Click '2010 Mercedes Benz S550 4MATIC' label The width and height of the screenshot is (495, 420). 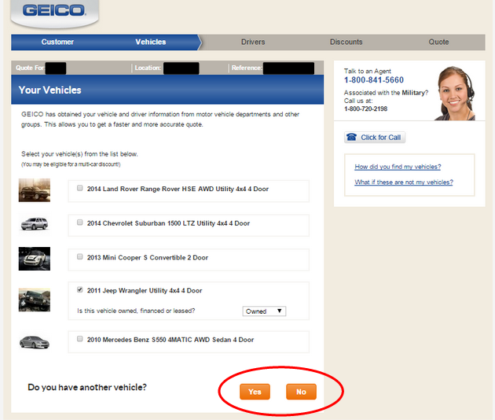coord(170,340)
